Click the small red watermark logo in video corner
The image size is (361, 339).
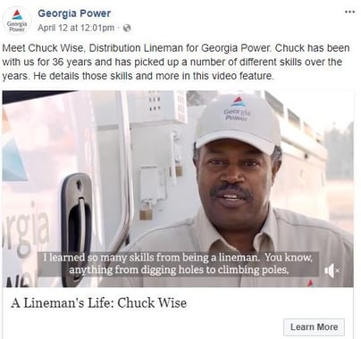310,283
